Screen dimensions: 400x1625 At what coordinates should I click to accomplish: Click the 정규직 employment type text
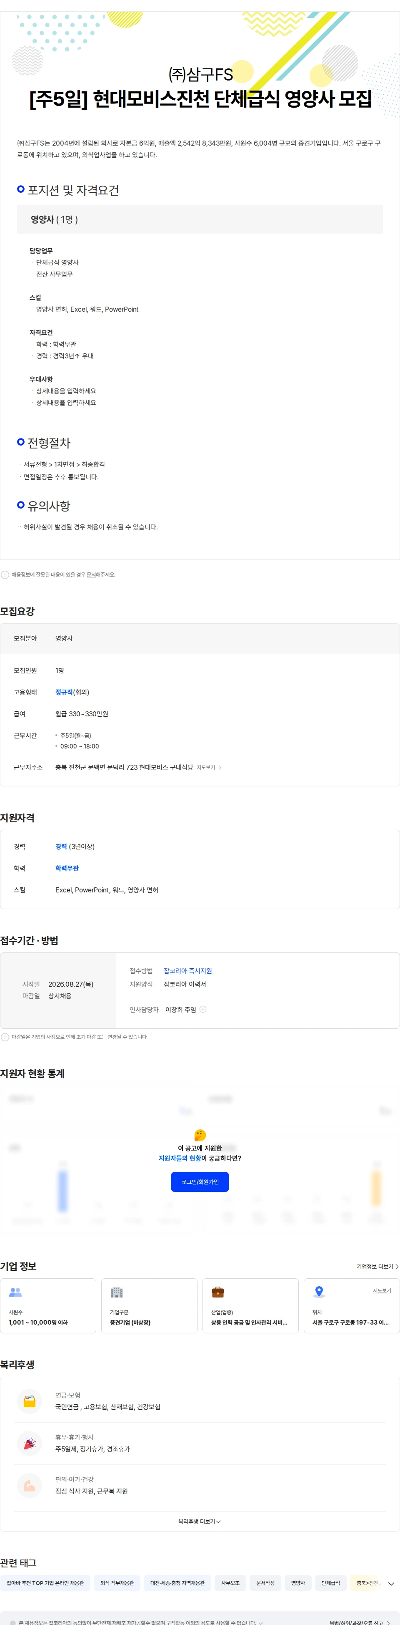(x=64, y=692)
